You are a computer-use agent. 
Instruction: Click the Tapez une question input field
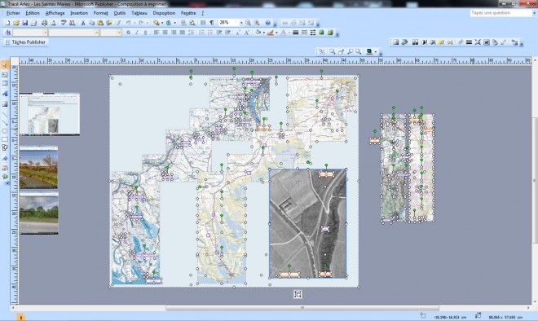coord(501,13)
